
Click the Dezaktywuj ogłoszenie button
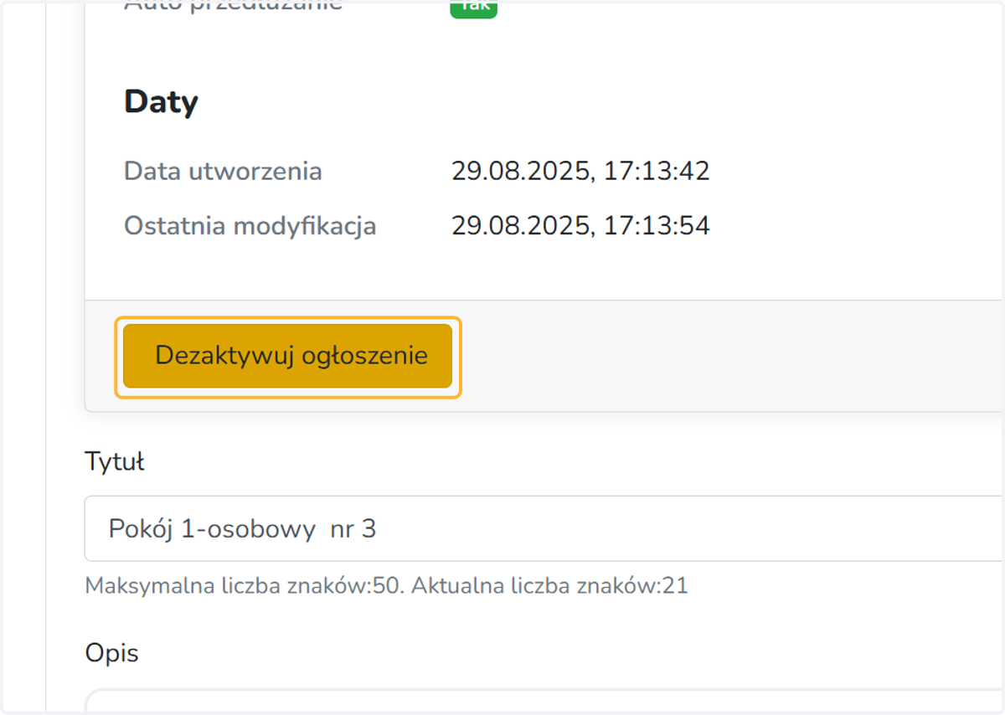287,356
